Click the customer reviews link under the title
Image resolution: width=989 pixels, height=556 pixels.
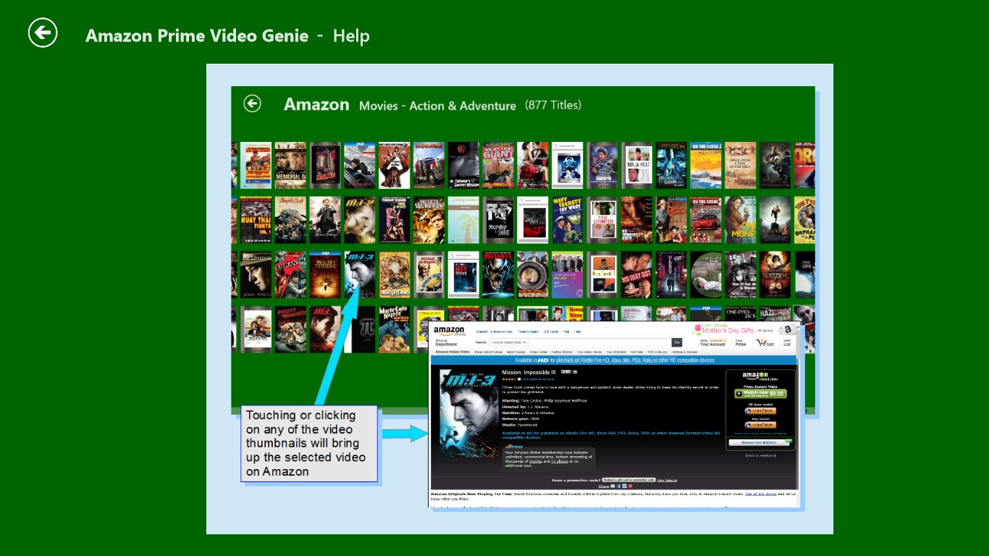coord(538,379)
